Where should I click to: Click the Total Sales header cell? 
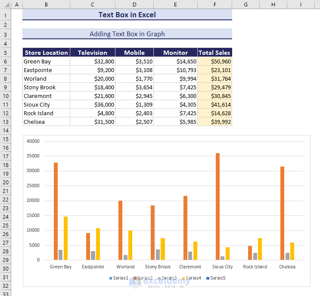(214, 53)
